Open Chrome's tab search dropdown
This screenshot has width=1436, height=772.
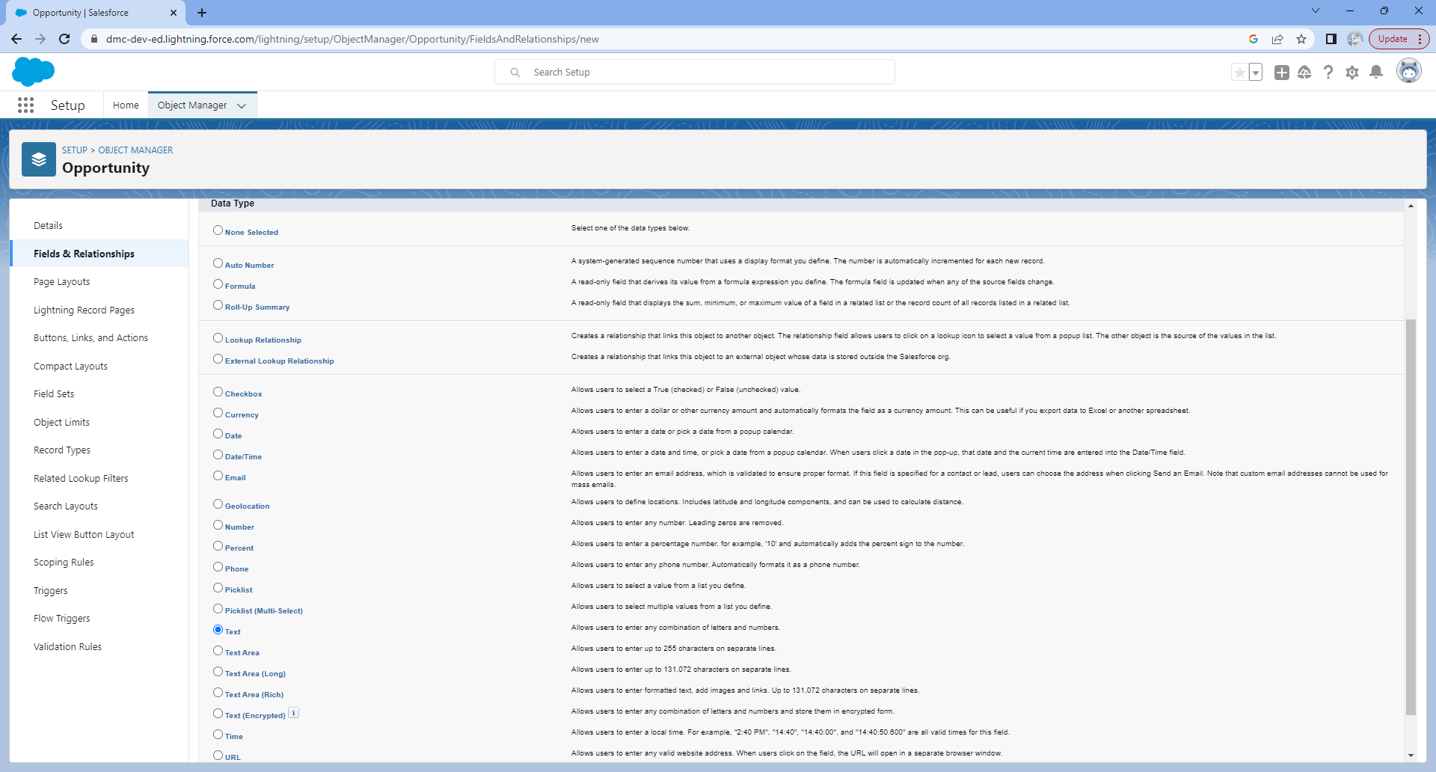click(1315, 11)
